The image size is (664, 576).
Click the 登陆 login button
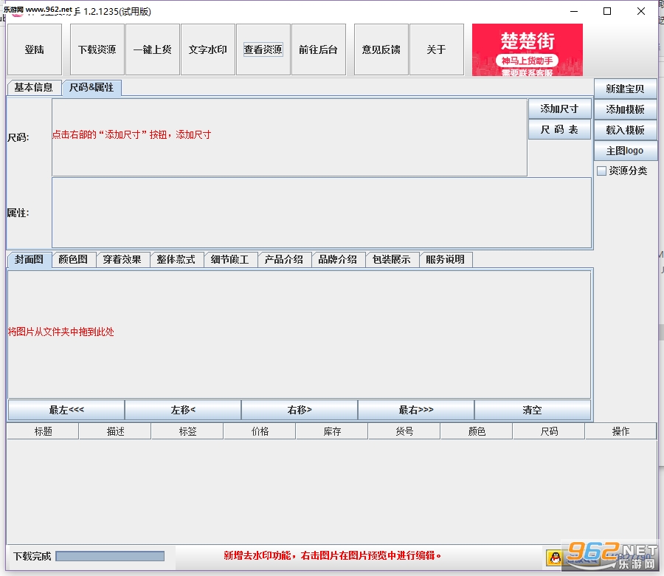[x=34, y=49]
